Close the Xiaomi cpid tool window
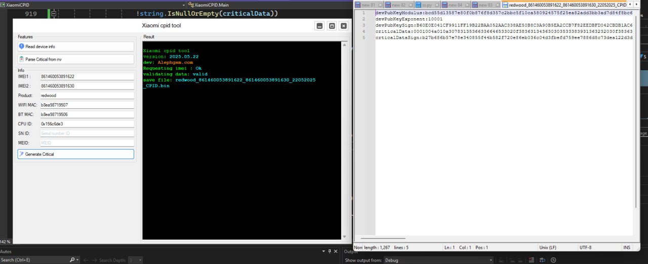 (344, 26)
